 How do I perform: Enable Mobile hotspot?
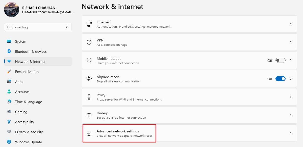(280, 60)
